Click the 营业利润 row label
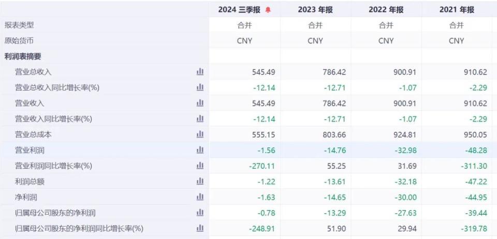Screen dimensions: 497x239 (x=30, y=150)
